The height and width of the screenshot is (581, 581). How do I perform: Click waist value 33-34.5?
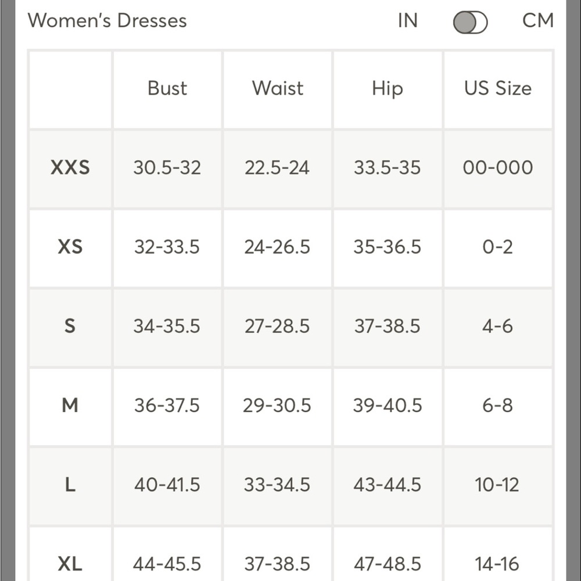277,485
